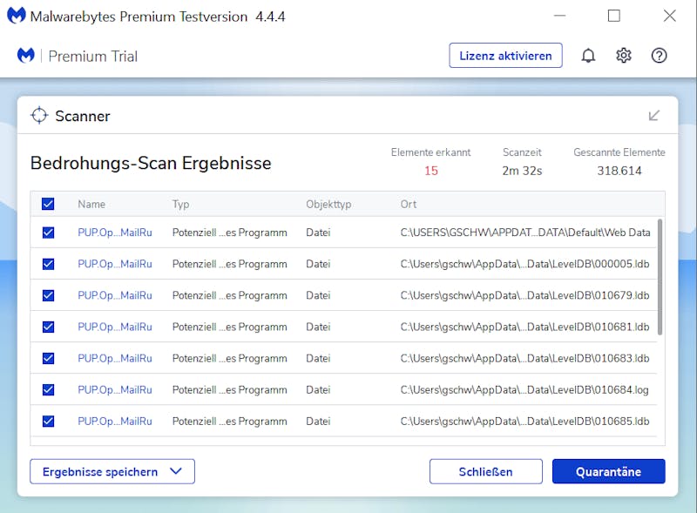This screenshot has height=513, width=697.
Task: Sort results by the Name column header
Action: coord(91,204)
